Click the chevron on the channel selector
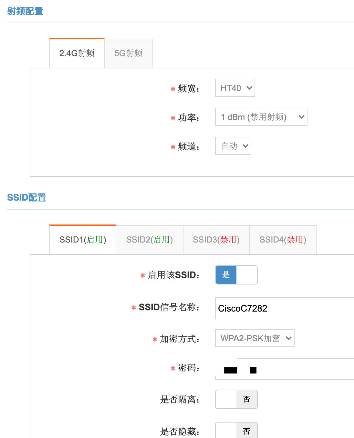The height and width of the screenshot is (438, 354). pos(245,146)
